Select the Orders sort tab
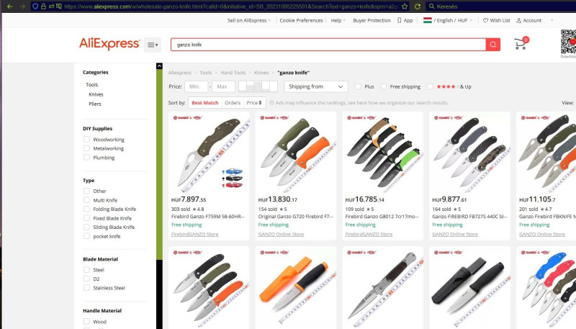Screen dimensions: 576x329 [233, 103]
